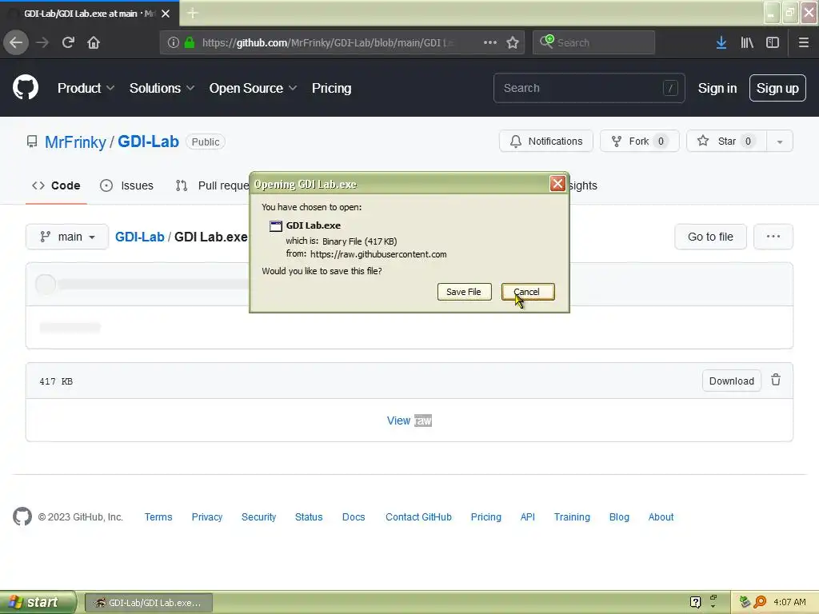Expand the Open Source dropdown menu

253,88
